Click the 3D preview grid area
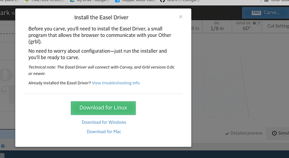 [220, 85]
